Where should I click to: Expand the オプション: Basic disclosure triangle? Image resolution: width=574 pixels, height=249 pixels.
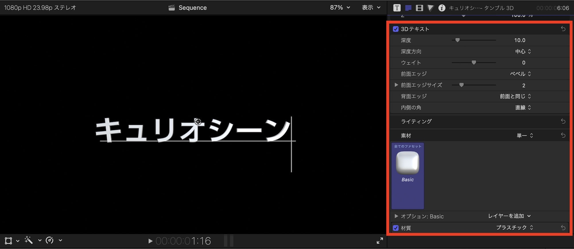pos(396,216)
